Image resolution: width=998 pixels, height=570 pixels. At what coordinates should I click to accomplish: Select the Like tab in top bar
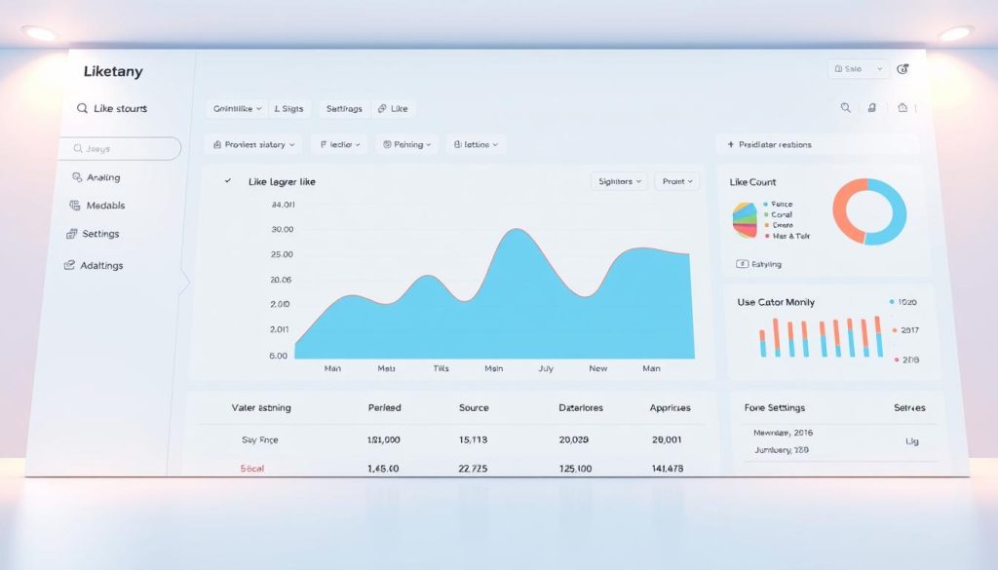click(394, 109)
